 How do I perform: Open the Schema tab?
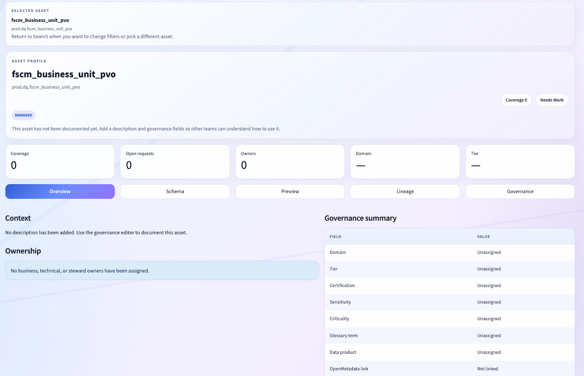pos(175,191)
